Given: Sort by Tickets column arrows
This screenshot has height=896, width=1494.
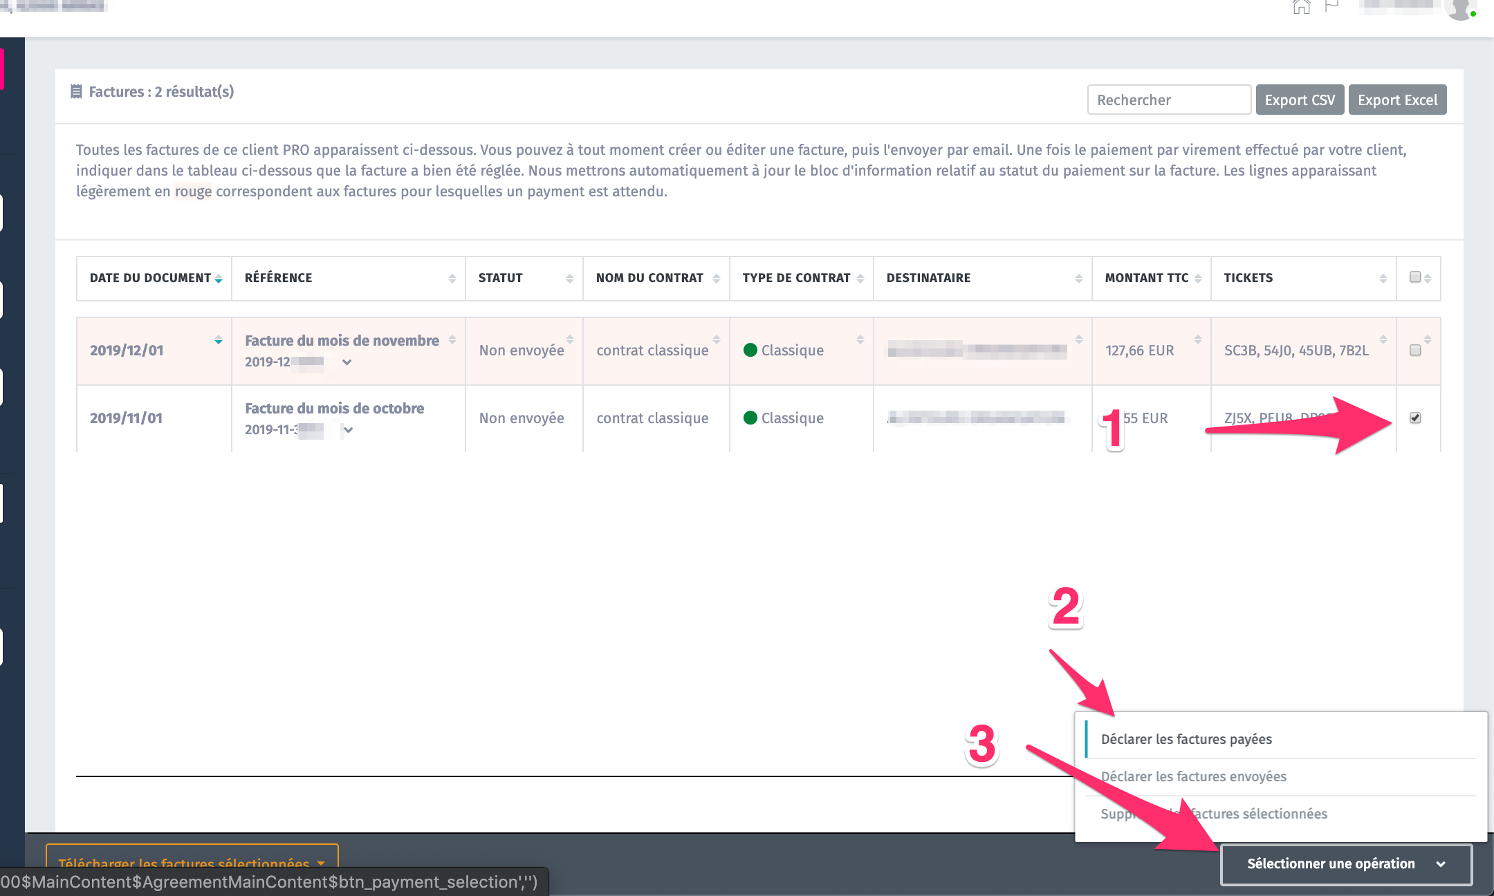Looking at the screenshot, I should (x=1383, y=279).
